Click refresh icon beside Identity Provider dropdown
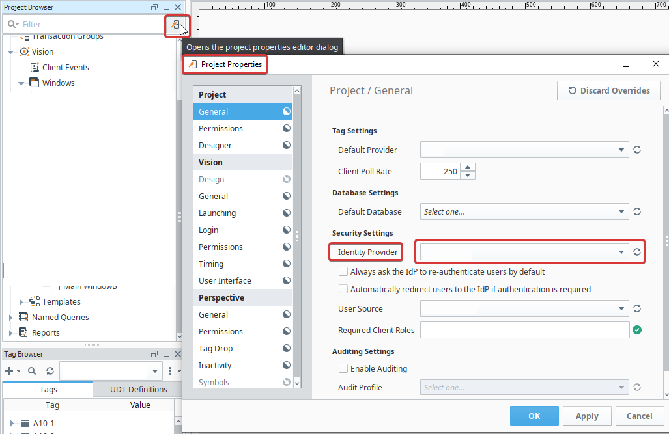The height and width of the screenshot is (434, 669). click(637, 252)
